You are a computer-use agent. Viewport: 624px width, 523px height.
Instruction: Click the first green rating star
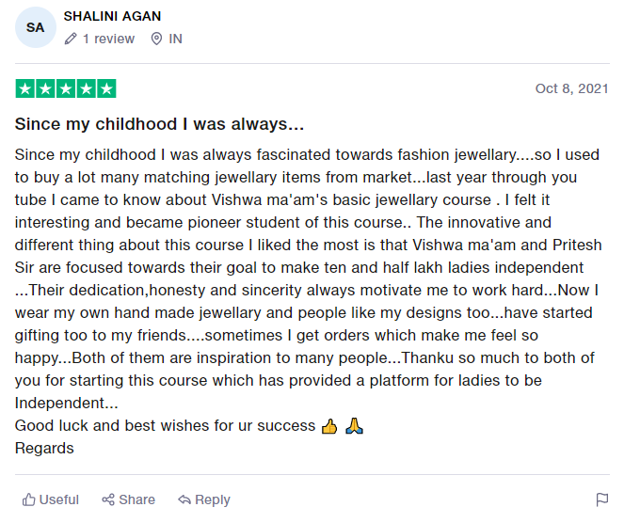(24, 89)
